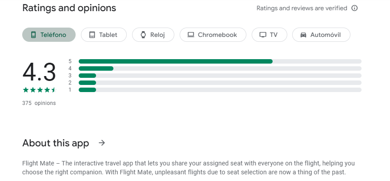The height and width of the screenshot is (181, 390).
Task: Show Reloj device ratings
Action: coord(152,35)
